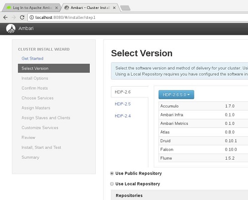Click the Druid service row
The image size is (248, 200).
point(203,141)
